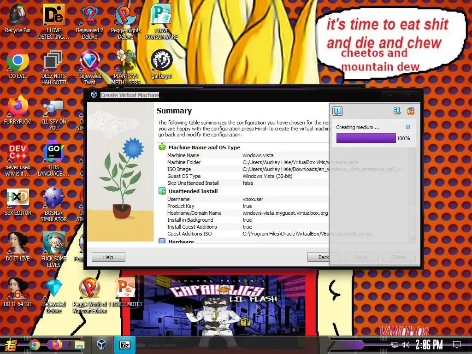The width and height of the screenshot is (472, 354).
Task: Open the Start menu button on taskbar
Action: [x=11, y=345]
